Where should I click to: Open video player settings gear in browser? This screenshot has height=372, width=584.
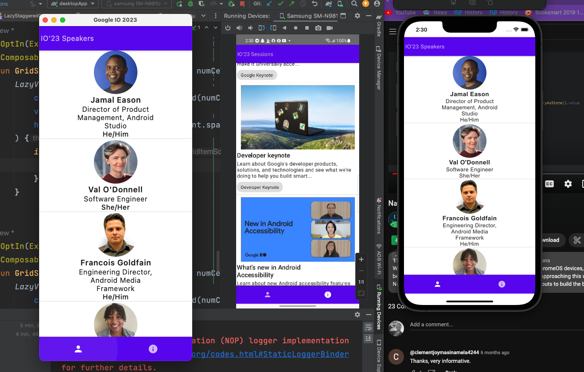(x=568, y=184)
